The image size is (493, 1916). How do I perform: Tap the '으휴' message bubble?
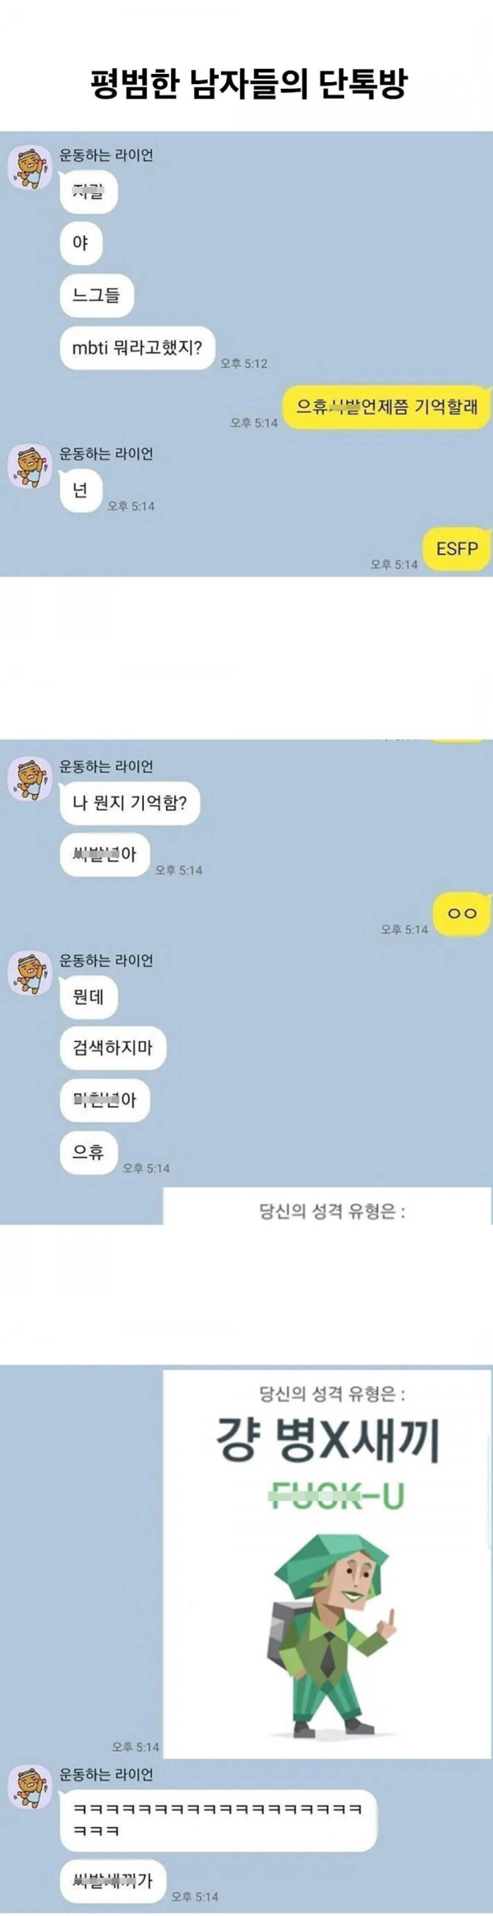pos(89,1153)
